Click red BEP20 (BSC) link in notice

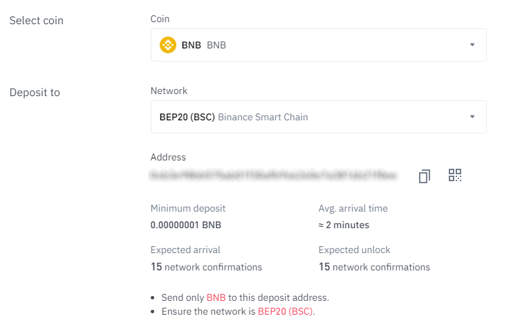[x=285, y=311]
